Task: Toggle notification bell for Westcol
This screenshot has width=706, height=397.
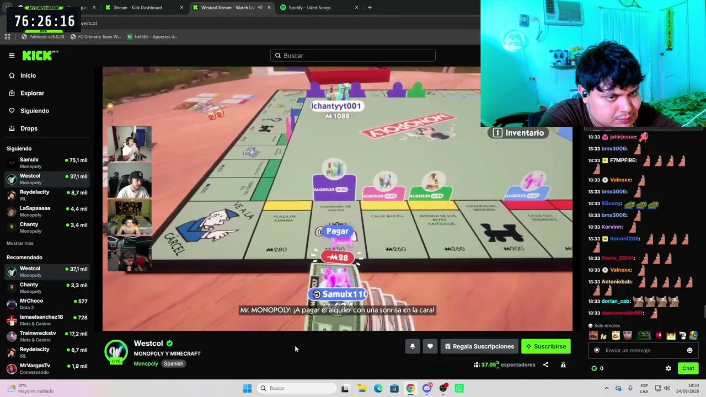Action: [x=412, y=346]
